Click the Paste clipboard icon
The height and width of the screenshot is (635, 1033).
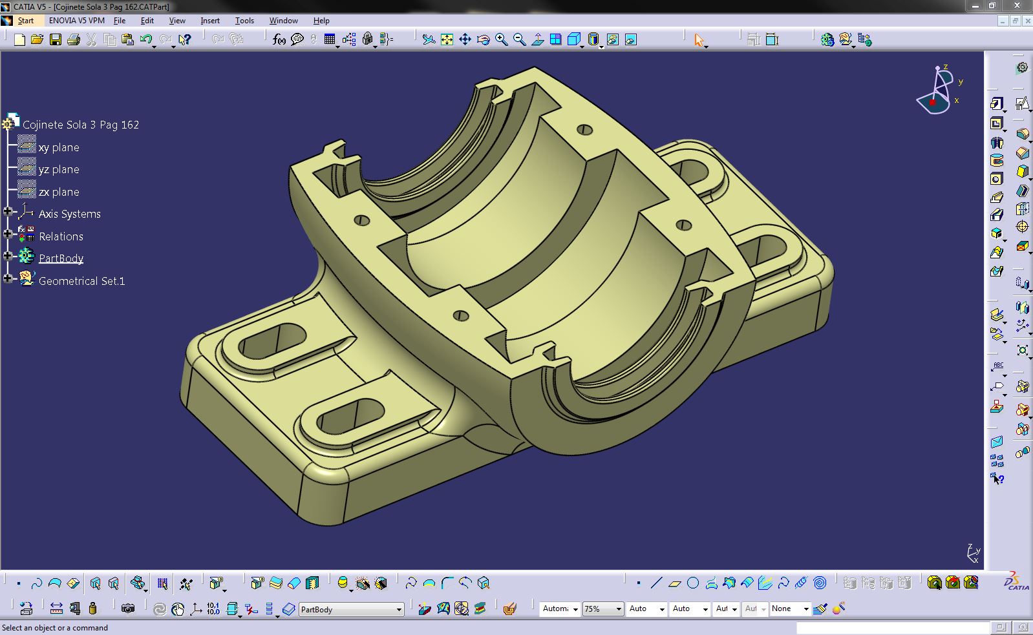[x=127, y=40]
